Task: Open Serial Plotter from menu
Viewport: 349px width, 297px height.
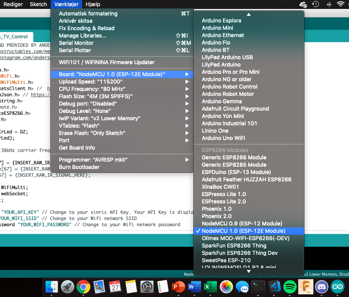Action: click(x=122, y=50)
